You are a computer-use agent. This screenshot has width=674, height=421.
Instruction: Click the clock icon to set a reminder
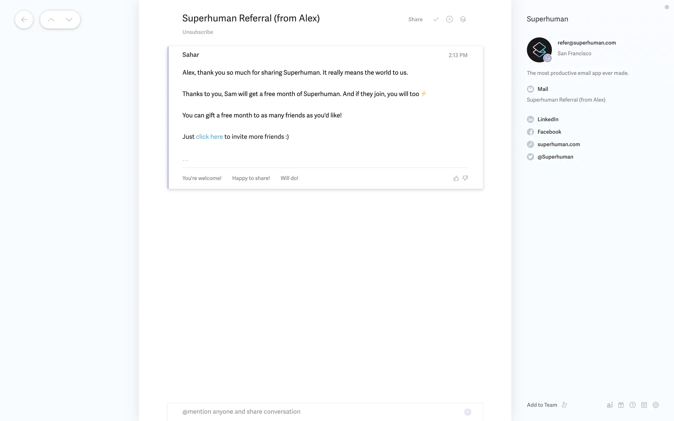coord(449,19)
